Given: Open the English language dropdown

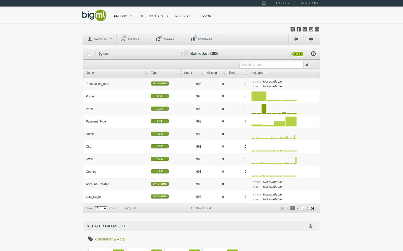Looking at the screenshot, I should [x=283, y=3].
